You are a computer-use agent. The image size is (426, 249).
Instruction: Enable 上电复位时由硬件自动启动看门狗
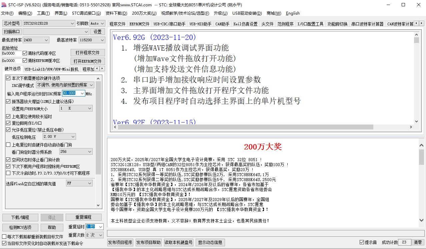pyautogui.click(x=8, y=145)
